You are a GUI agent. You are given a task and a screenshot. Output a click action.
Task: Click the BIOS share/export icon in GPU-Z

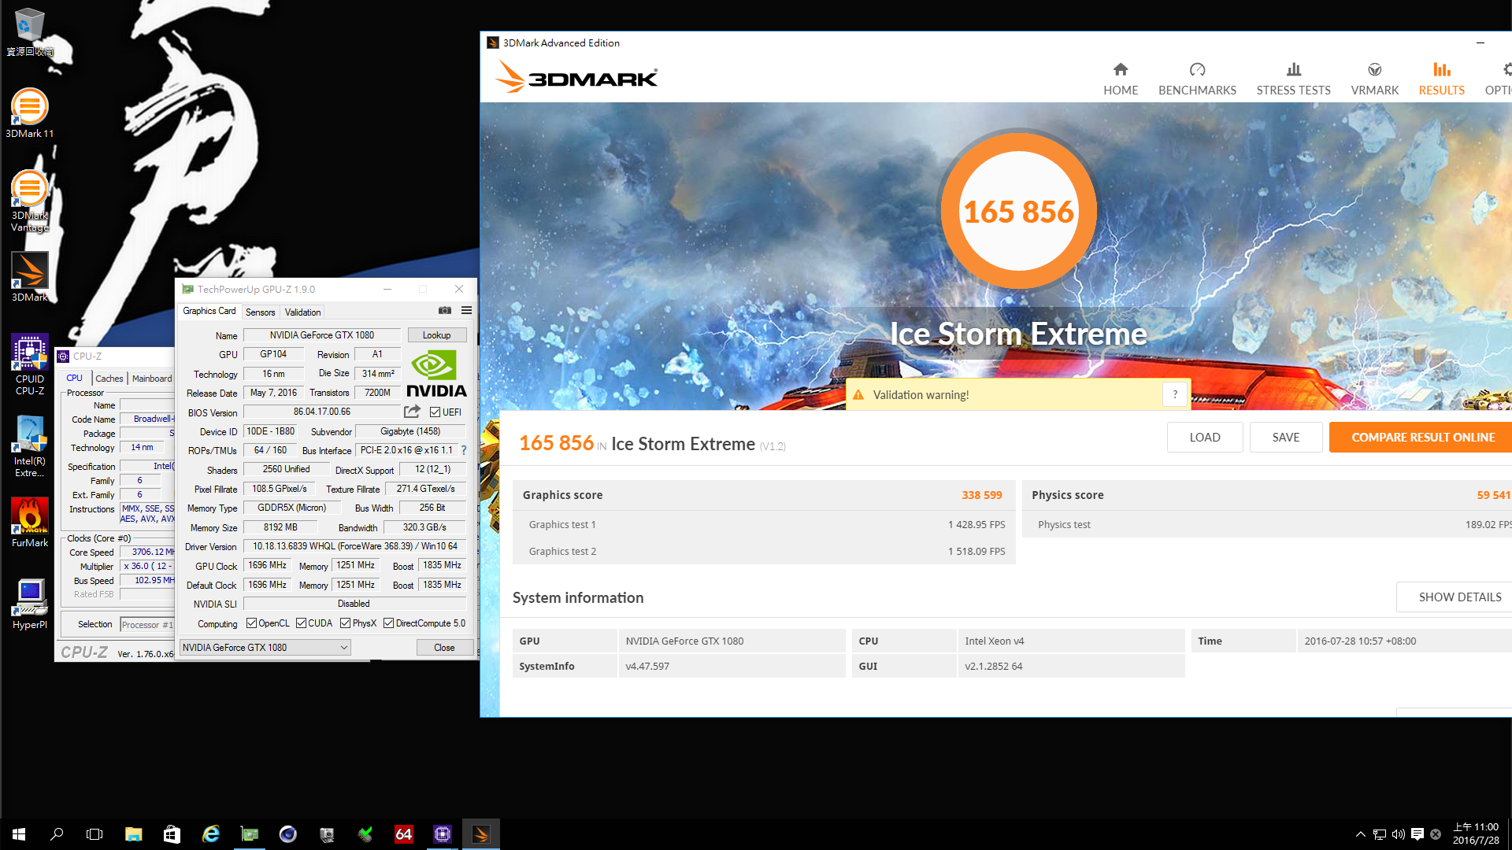(x=412, y=412)
